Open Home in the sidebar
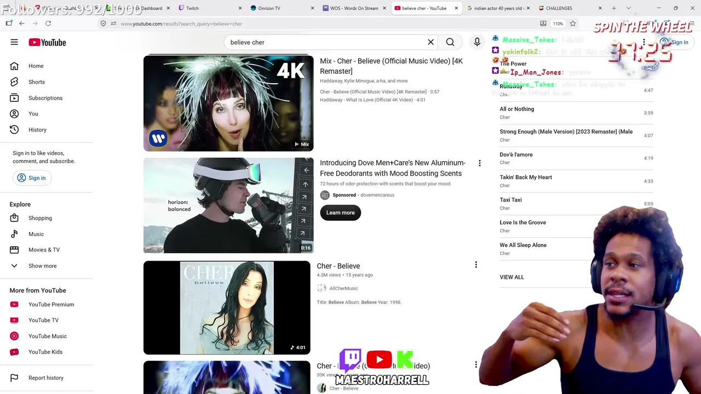Image resolution: width=701 pixels, height=394 pixels. coord(47,66)
